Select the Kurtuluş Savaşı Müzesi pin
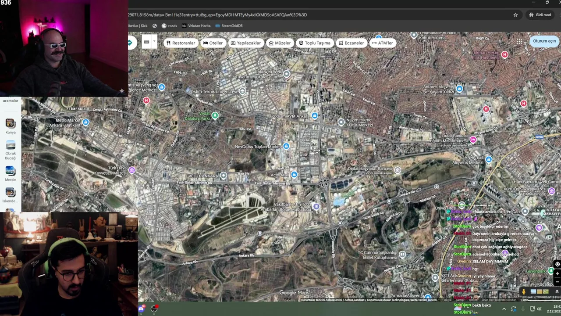561x316 pixels. pos(552,190)
